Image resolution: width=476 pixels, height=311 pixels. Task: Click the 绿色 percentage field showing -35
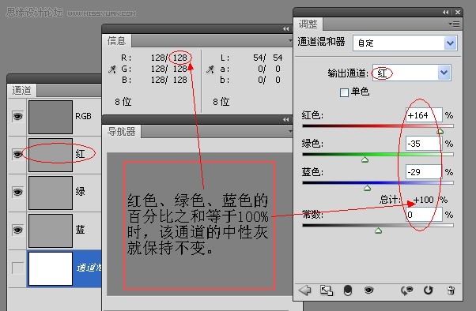coord(424,144)
